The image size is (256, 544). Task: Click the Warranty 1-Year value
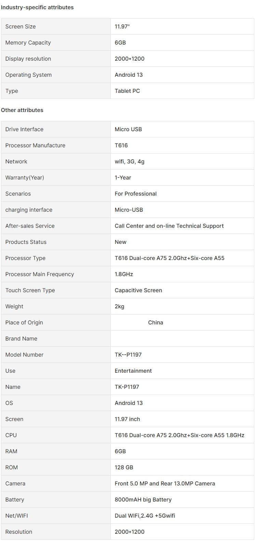[123, 177]
